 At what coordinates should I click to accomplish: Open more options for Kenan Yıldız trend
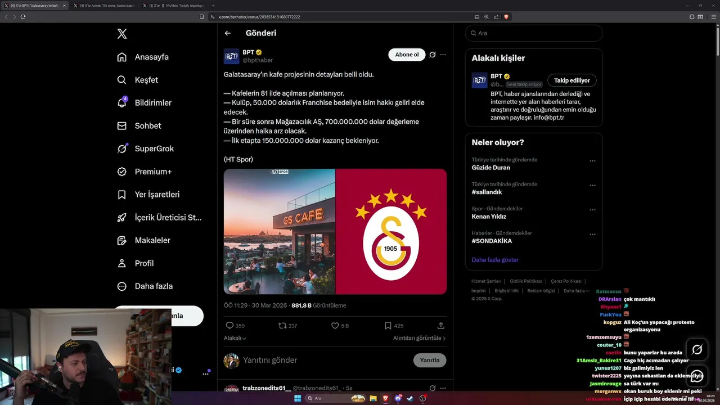(x=592, y=210)
